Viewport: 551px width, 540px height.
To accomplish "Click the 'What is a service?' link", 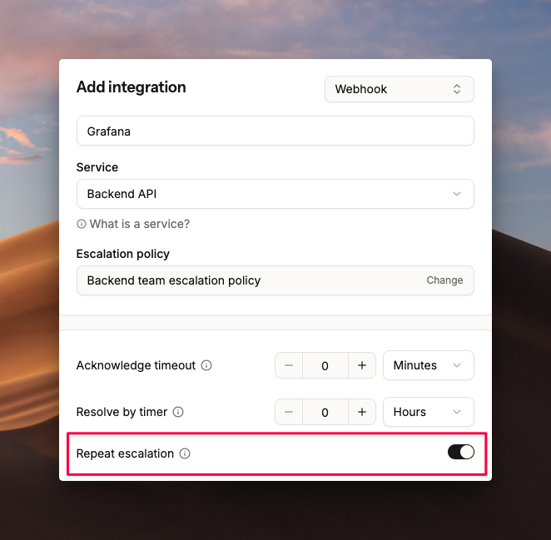I will pos(133,224).
